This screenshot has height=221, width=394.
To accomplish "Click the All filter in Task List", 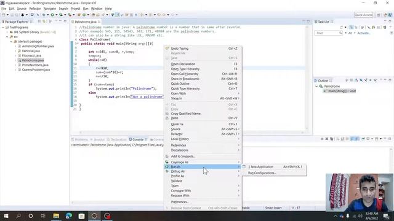I will click(x=350, y=33).
